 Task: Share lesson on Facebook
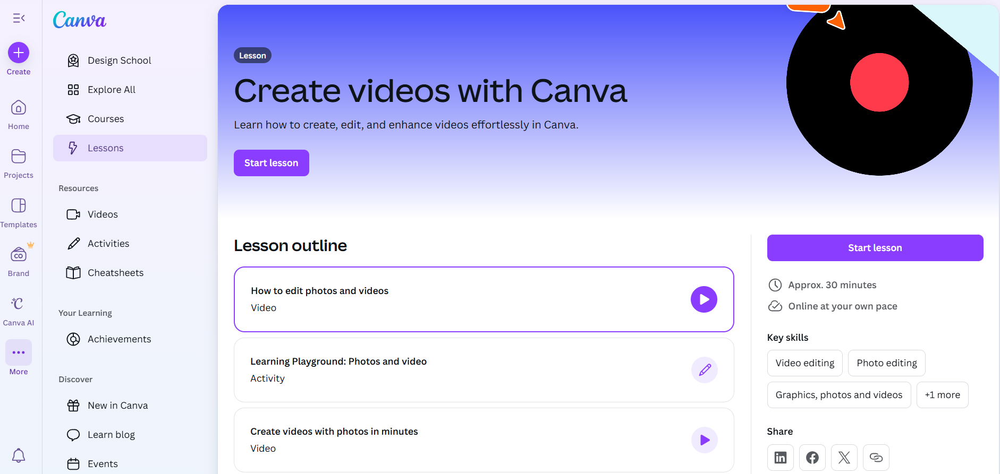coord(812,458)
